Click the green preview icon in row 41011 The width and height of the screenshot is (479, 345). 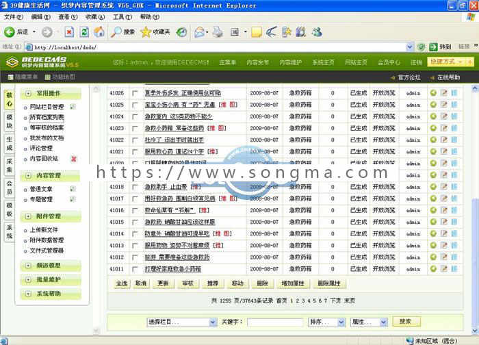pyautogui.click(x=433, y=268)
